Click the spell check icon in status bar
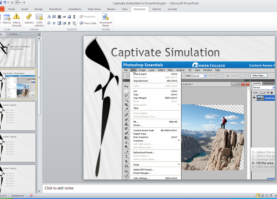Image resolution: width=277 pixels, height=199 pixels. (31, 196)
